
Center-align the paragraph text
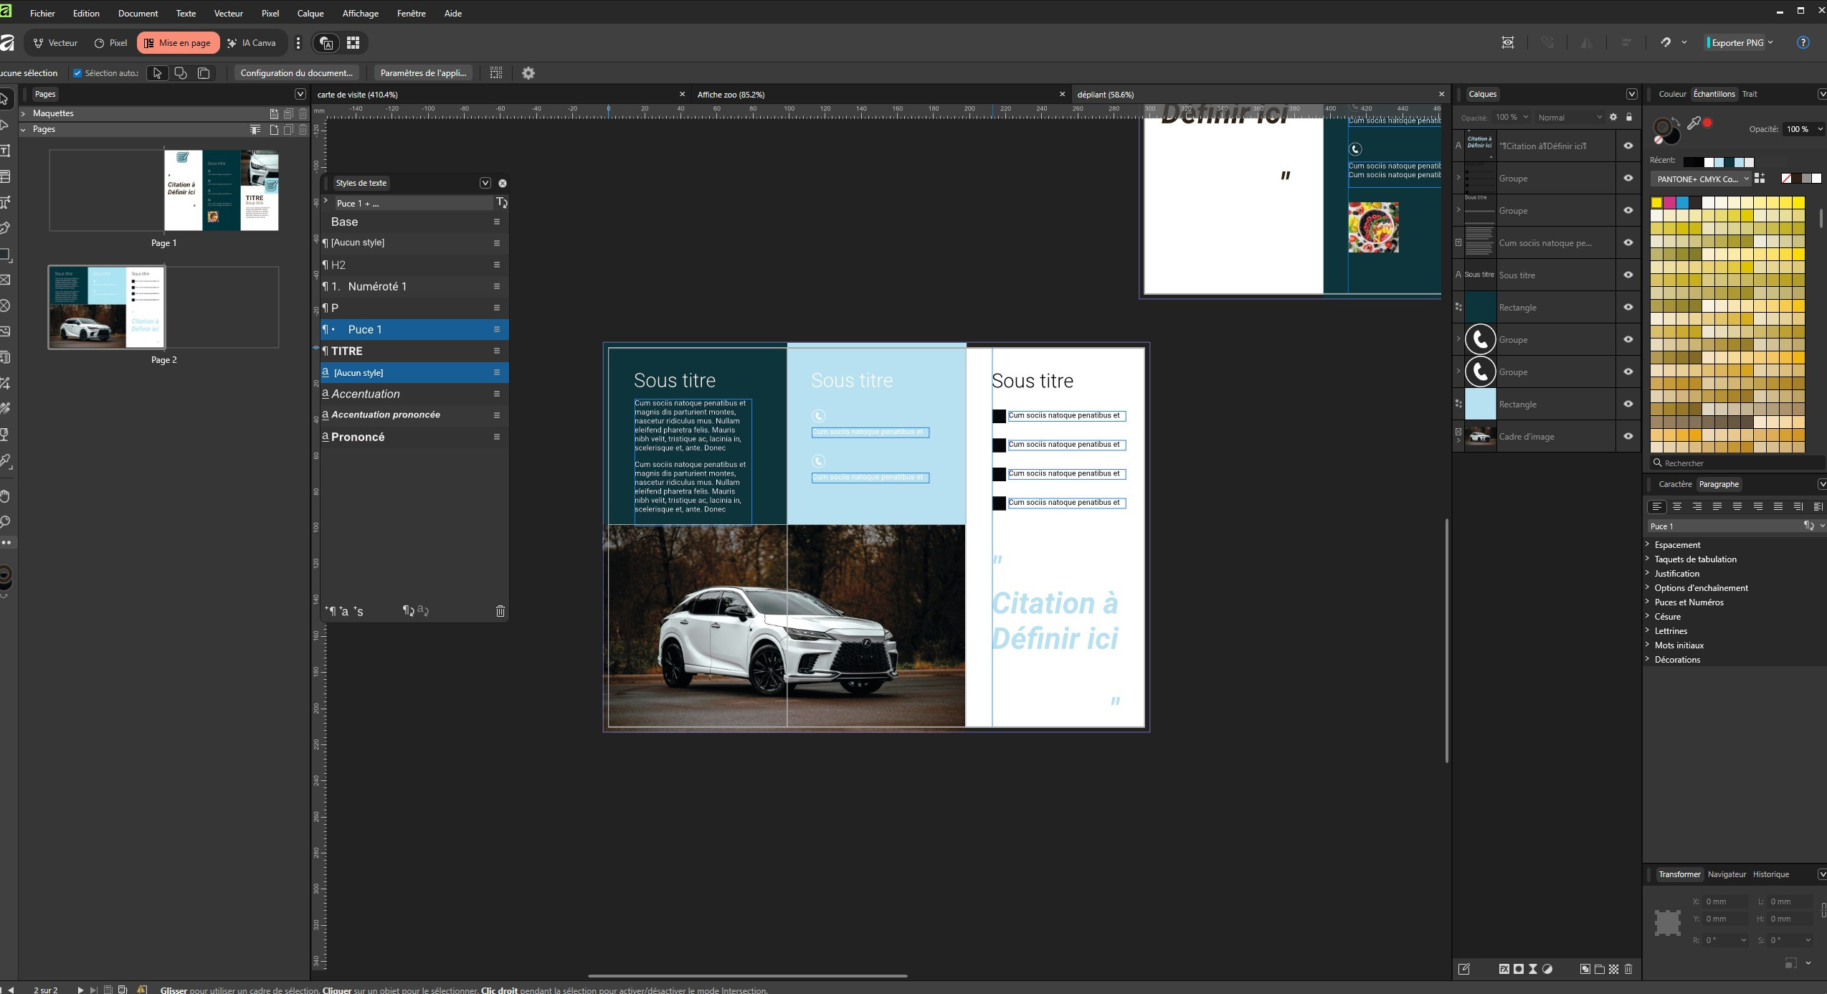[x=1676, y=506]
